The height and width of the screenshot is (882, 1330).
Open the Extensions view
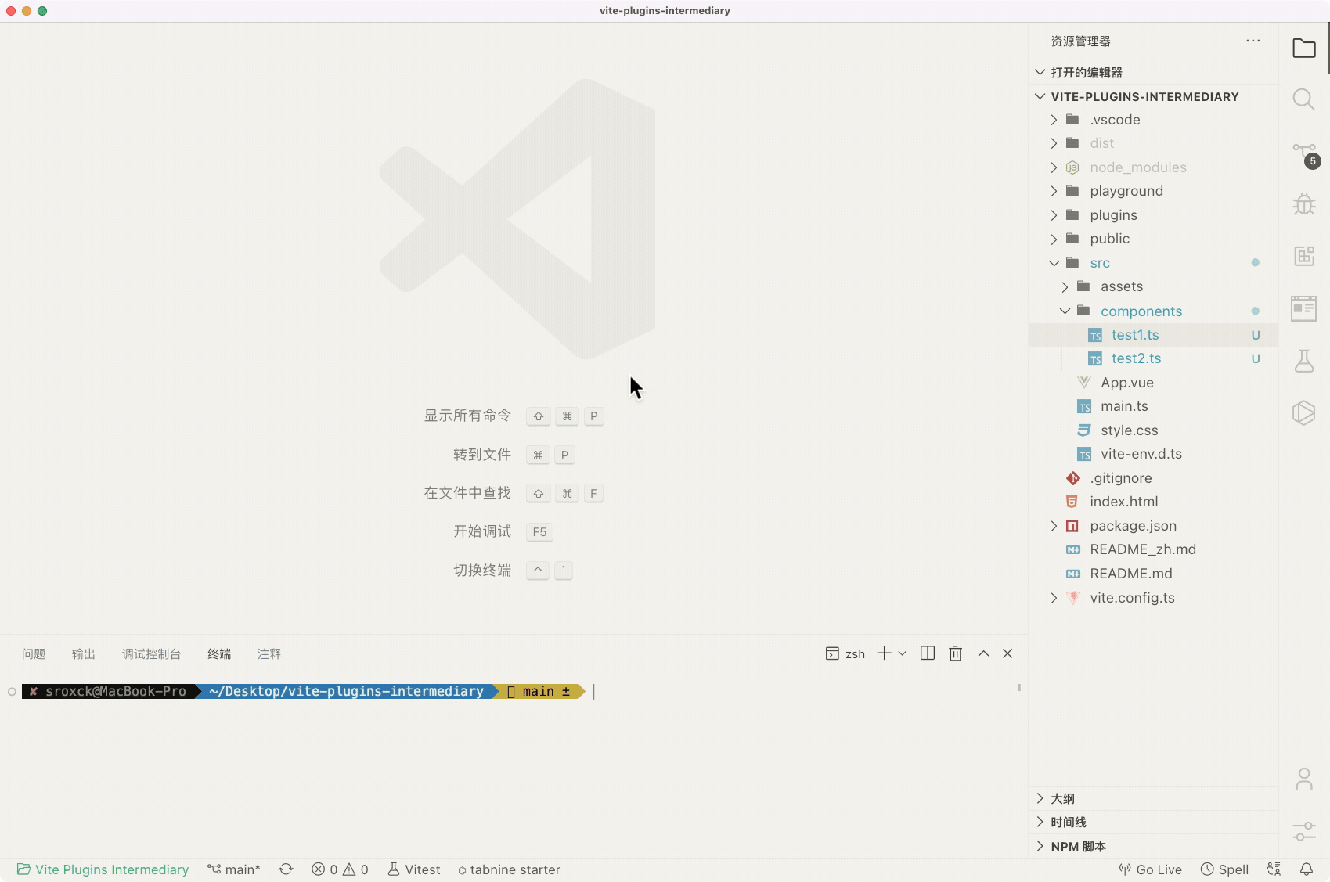pyautogui.click(x=1303, y=256)
